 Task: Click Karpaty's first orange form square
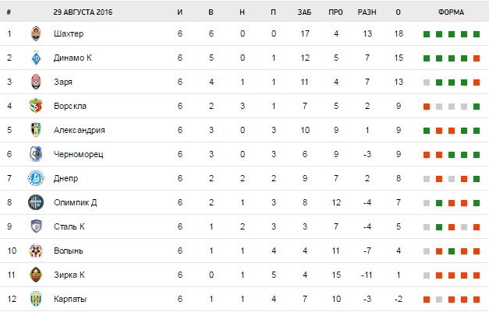point(427,299)
